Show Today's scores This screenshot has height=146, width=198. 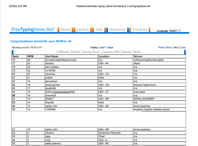click(94, 48)
